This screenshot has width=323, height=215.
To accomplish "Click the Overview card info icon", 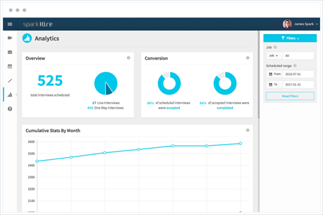I will 128,58.
